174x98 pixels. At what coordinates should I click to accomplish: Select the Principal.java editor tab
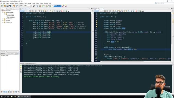tap(25, 9)
